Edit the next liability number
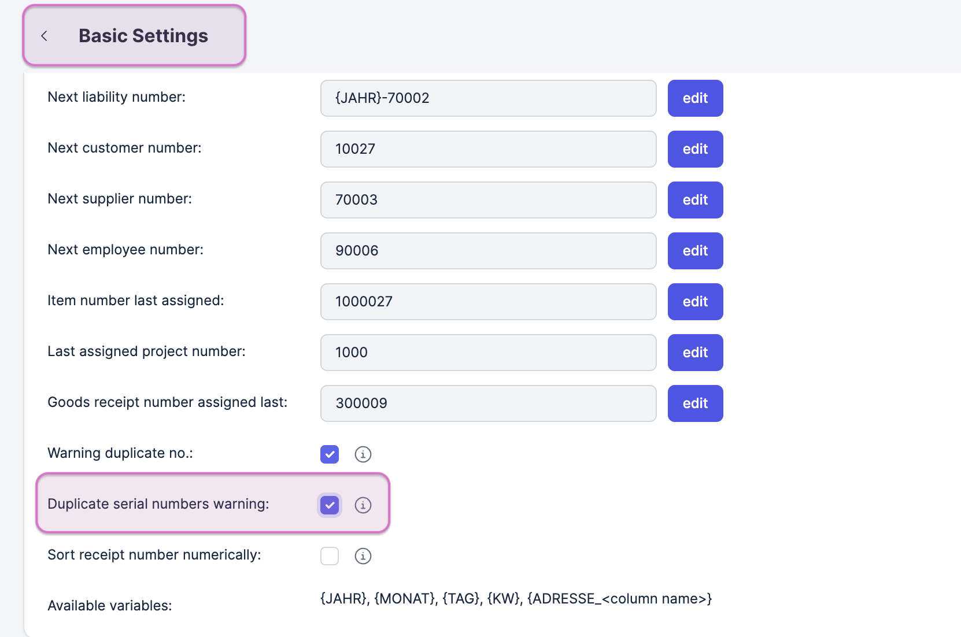The image size is (961, 637). click(695, 98)
